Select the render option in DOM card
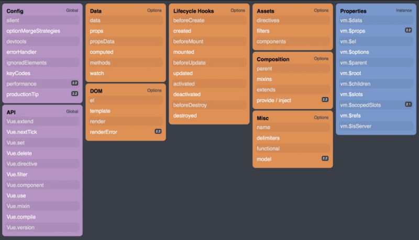Viewport: 419px width, 240px height. (126, 121)
